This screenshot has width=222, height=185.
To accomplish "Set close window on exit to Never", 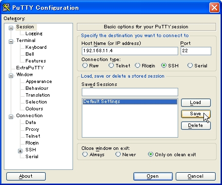I will pos(118,154).
